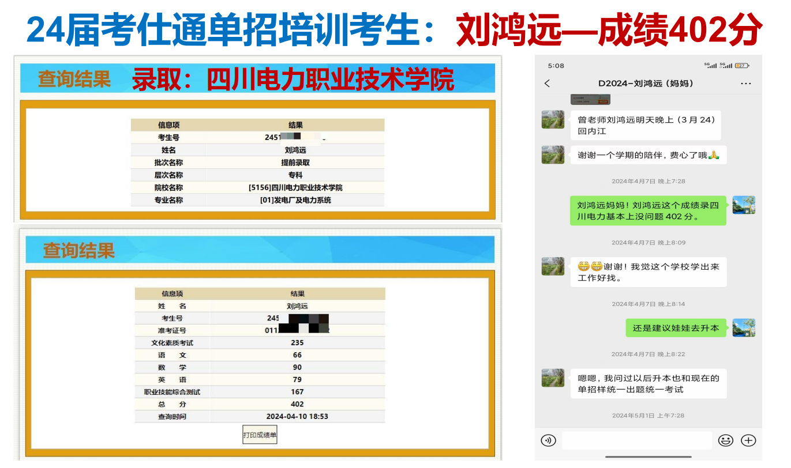Click the message input field in the chat
The image size is (791, 468).
636,440
